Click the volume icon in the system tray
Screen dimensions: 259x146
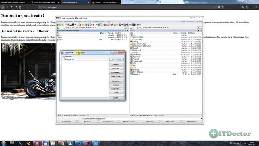pos(244,143)
